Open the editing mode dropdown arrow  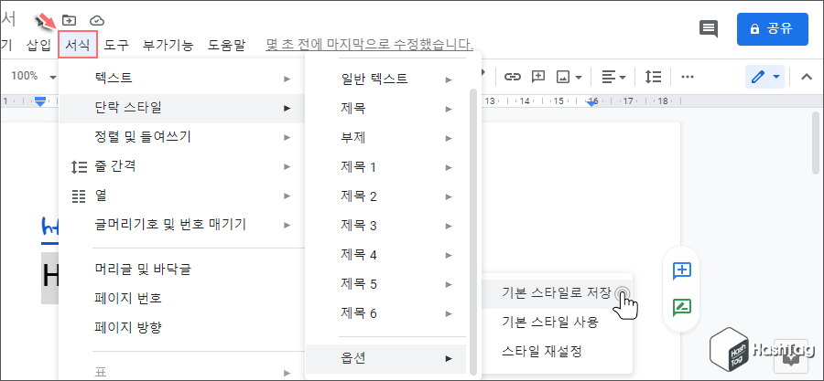point(776,78)
